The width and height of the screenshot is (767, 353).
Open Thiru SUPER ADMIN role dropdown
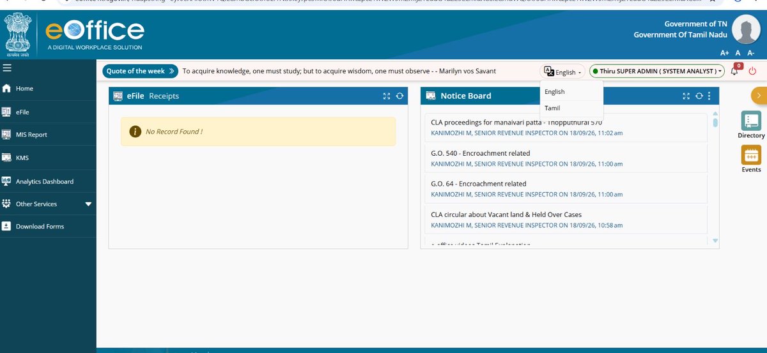pos(657,71)
